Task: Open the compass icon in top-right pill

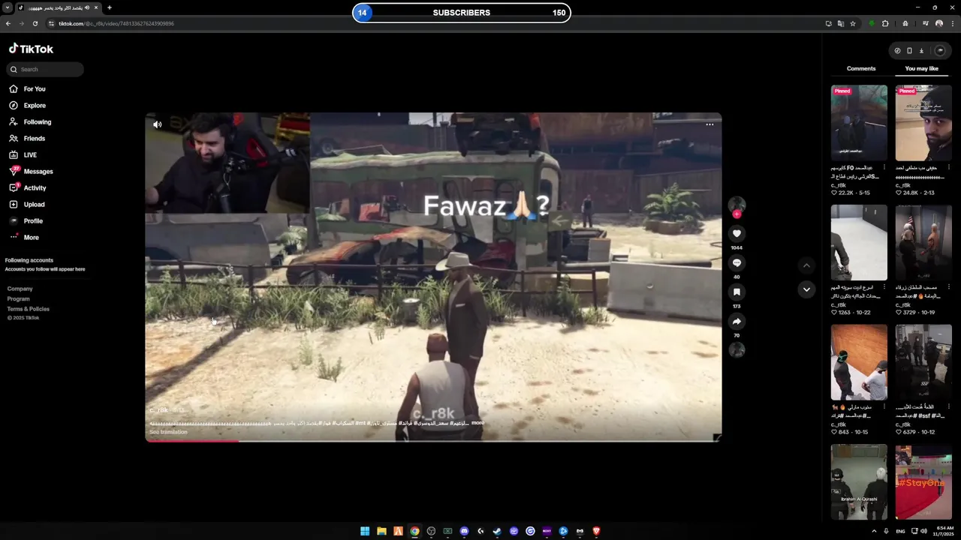Action: point(897,51)
